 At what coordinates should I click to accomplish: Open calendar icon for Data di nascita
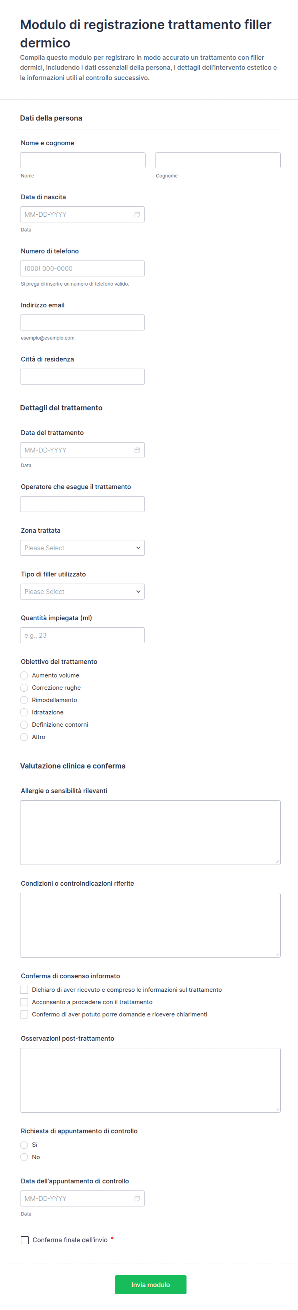click(x=137, y=215)
